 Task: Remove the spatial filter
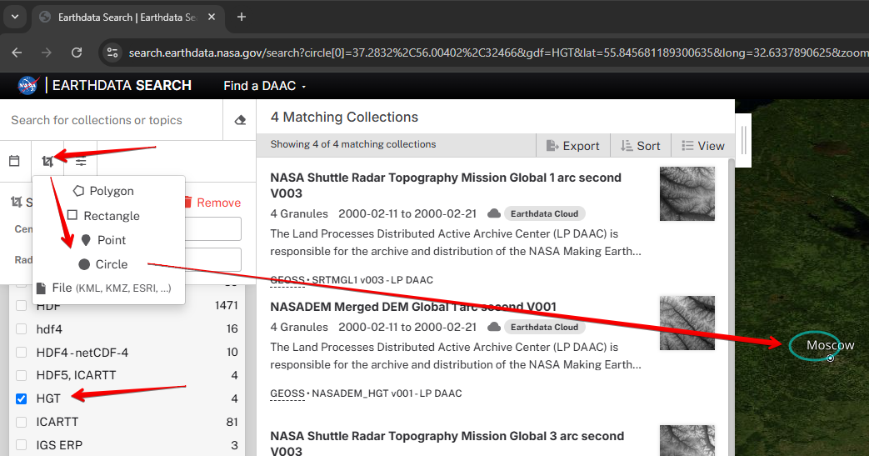(212, 203)
